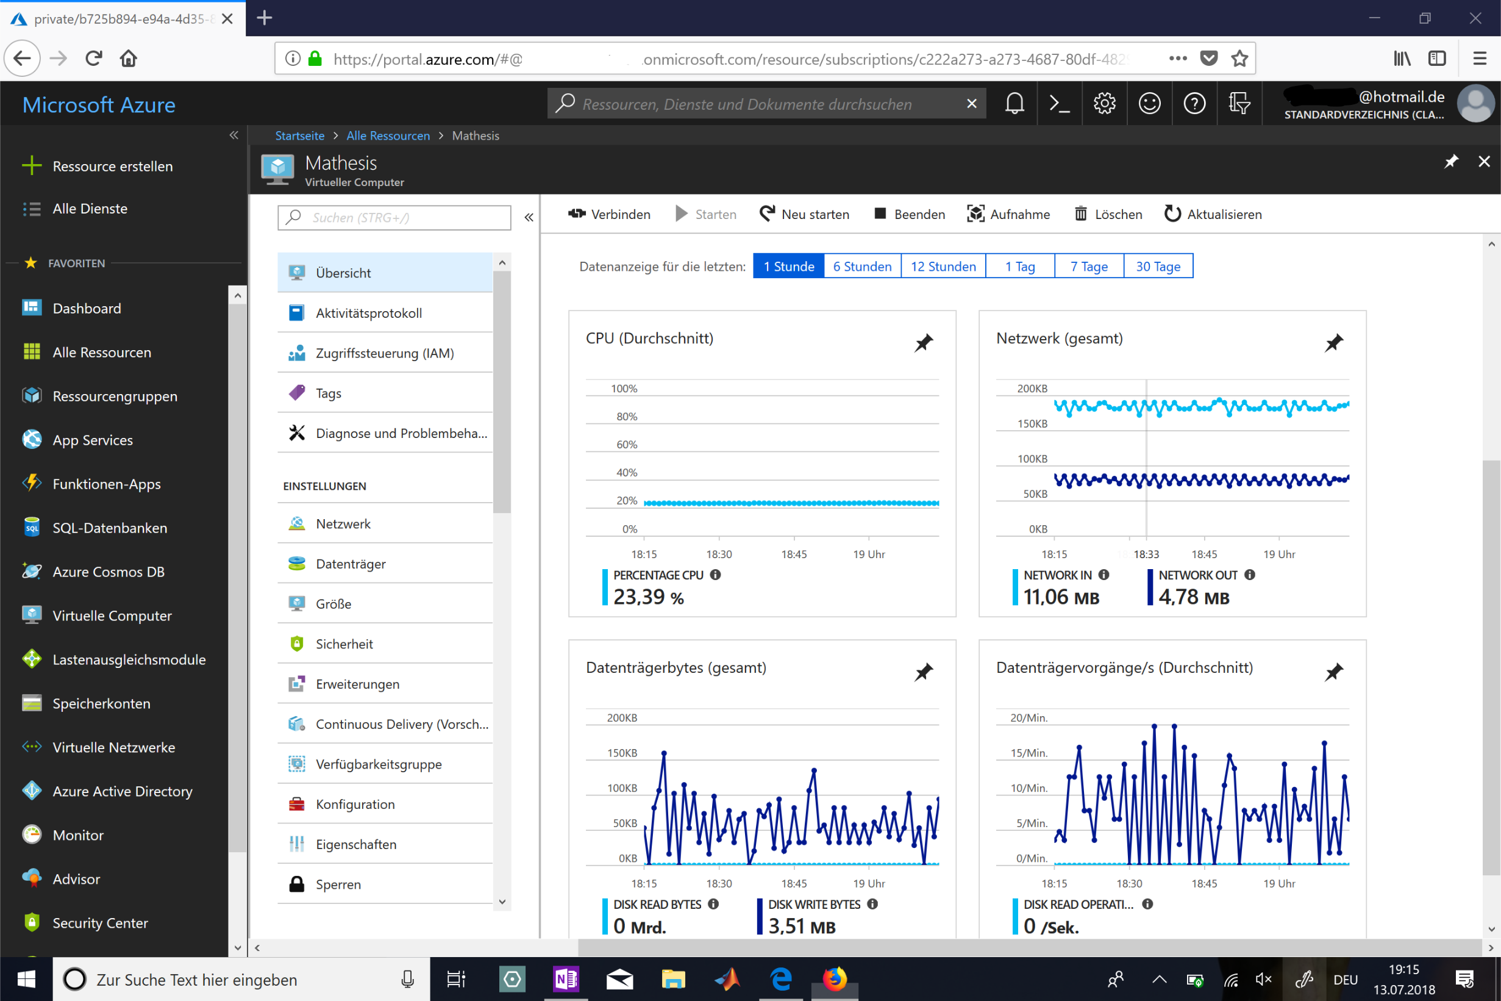Image resolution: width=1501 pixels, height=1001 pixels.
Task: Open Azure notifications bell
Action: coord(1014,104)
